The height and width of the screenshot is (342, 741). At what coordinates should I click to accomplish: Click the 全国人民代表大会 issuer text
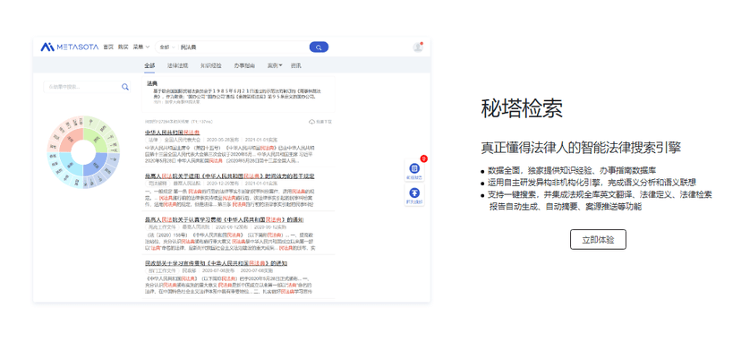(x=183, y=140)
